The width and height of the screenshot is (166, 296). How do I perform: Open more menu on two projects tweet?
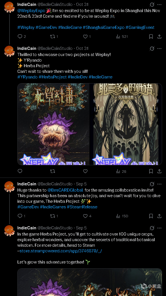tap(159, 48)
